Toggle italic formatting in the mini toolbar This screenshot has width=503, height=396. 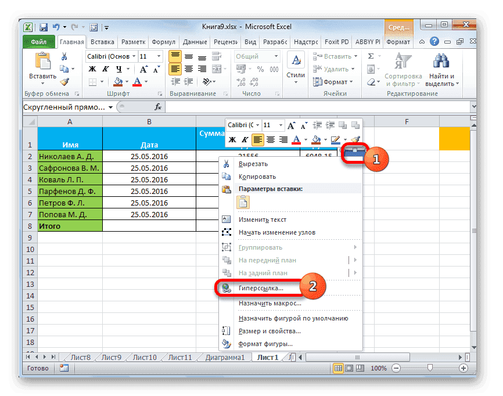[245, 140]
